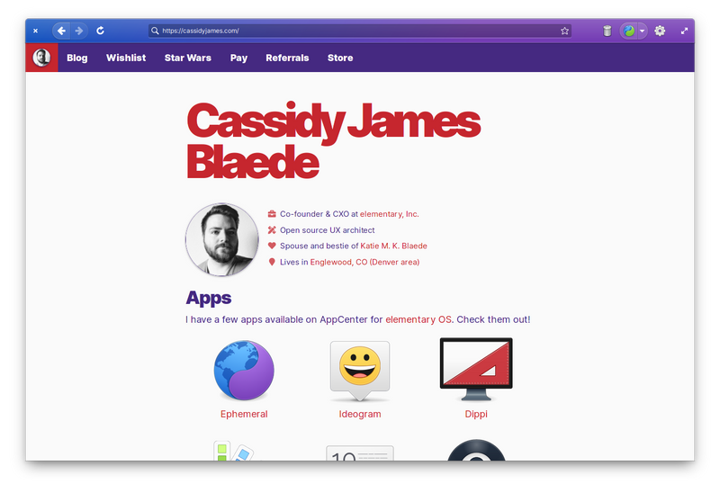Image resolution: width=720 pixels, height=493 pixels.
Task: Follow the elementary, Inc. link
Action: click(390, 214)
